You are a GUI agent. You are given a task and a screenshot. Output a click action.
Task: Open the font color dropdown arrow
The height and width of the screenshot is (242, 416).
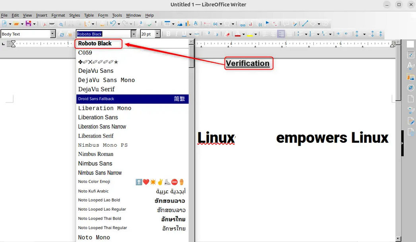click(x=244, y=34)
